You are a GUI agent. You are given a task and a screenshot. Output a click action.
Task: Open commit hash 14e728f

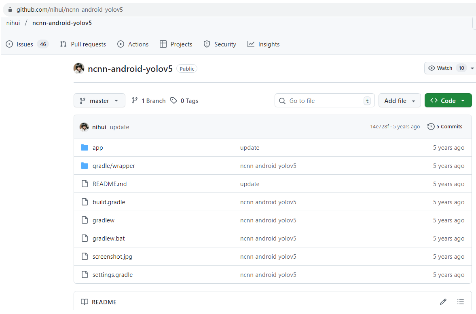point(379,127)
